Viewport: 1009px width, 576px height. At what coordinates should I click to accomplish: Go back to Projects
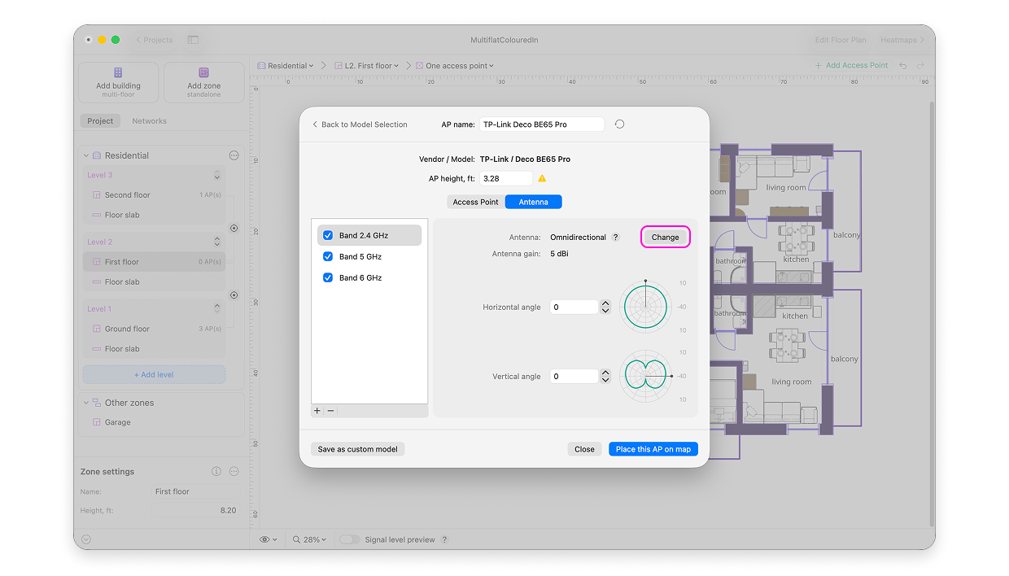155,40
